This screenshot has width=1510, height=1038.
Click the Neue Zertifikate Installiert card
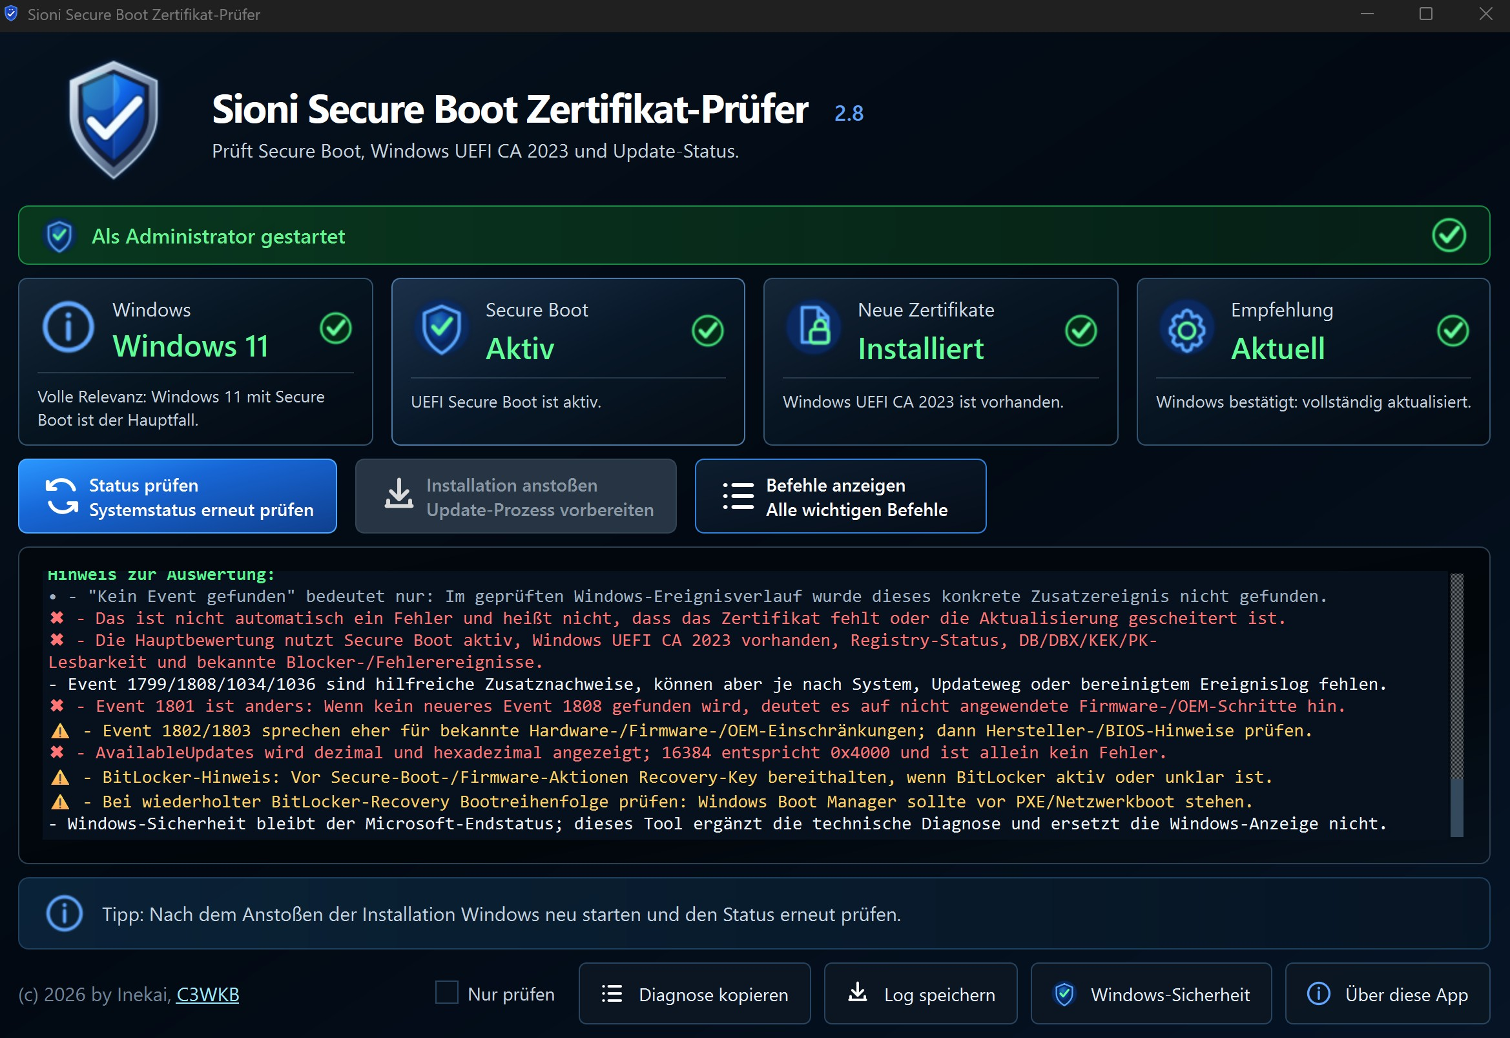click(940, 362)
